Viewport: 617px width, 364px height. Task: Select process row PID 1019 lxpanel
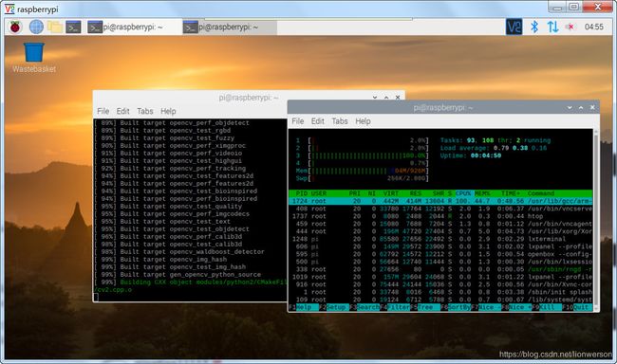pyautogui.click(x=440, y=277)
